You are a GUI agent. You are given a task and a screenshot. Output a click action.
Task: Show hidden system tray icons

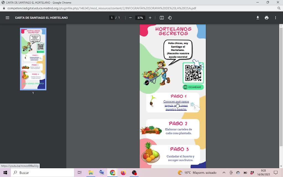click(x=224, y=173)
